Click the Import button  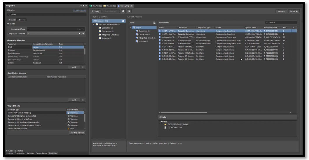294,11
